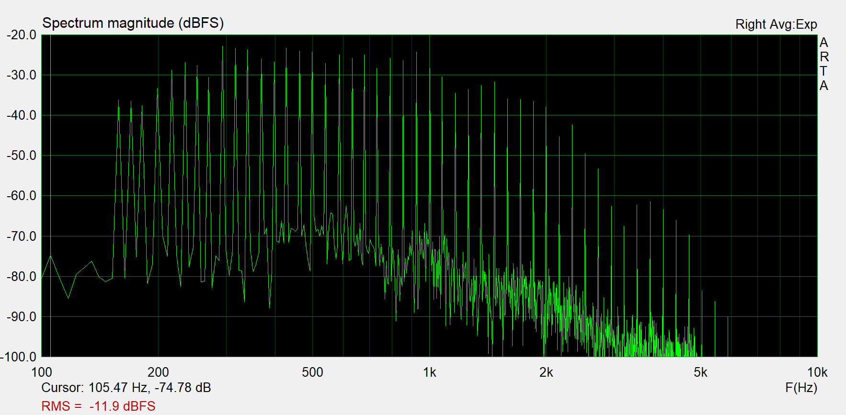Click the '100' frequency axis label
846x415 pixels.
click(42, 372)
